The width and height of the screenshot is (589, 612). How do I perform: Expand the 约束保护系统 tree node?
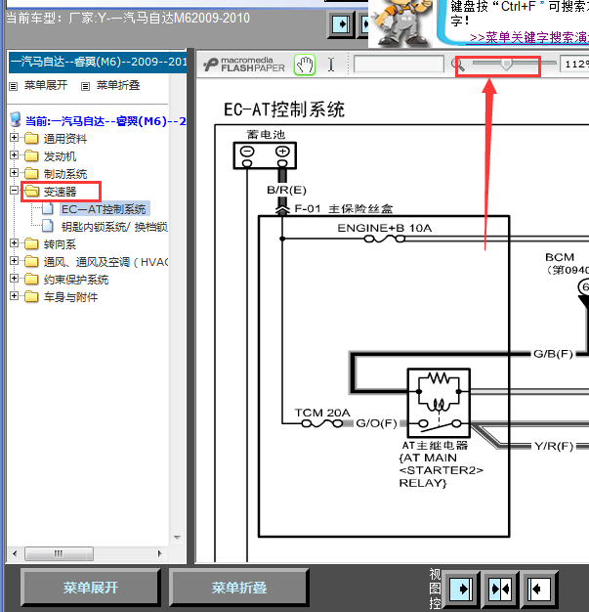15,279
